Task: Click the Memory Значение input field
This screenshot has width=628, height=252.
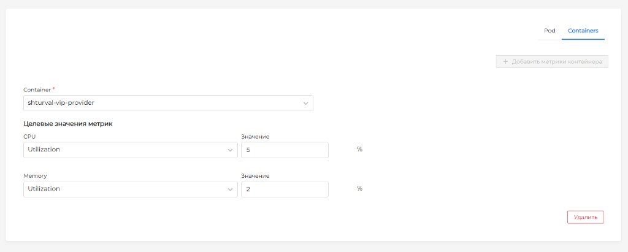Action: (285, 189)
